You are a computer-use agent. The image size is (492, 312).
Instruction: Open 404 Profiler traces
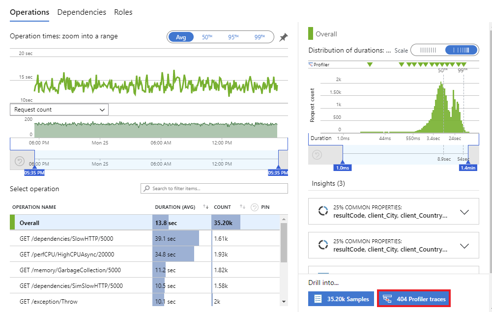coord(414,299)
